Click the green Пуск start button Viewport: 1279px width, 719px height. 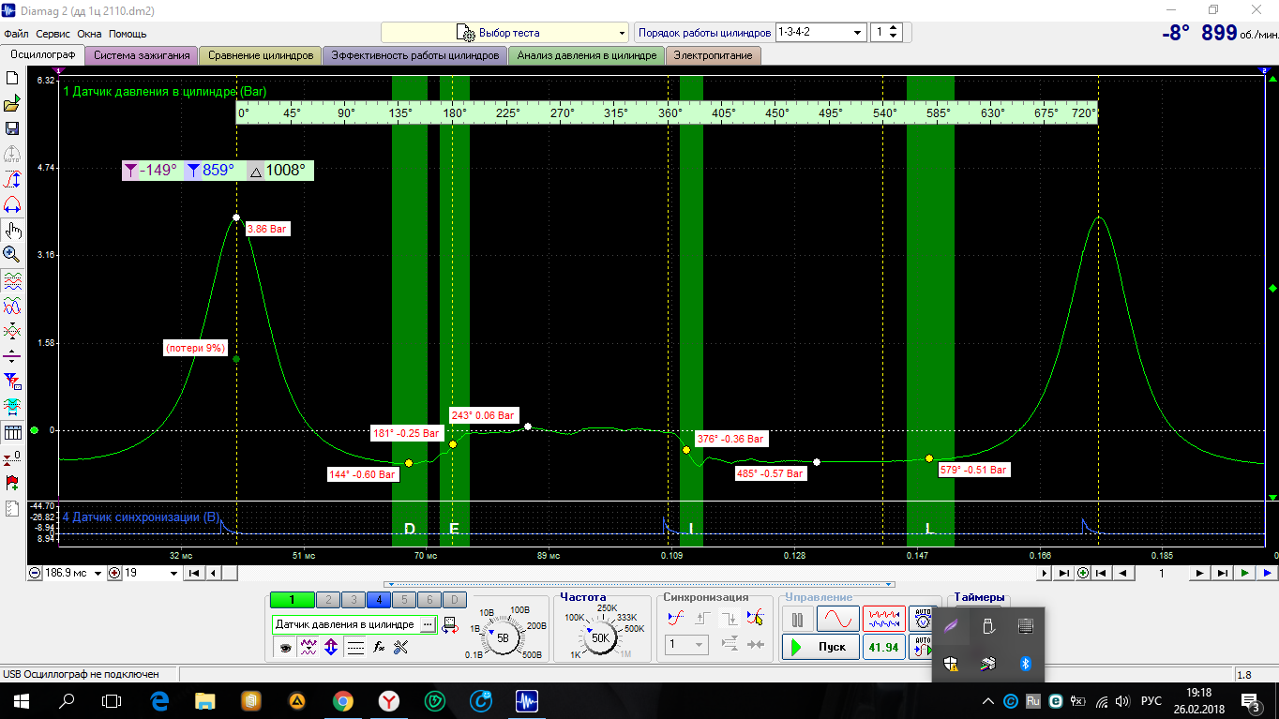[x=820, y=647]
